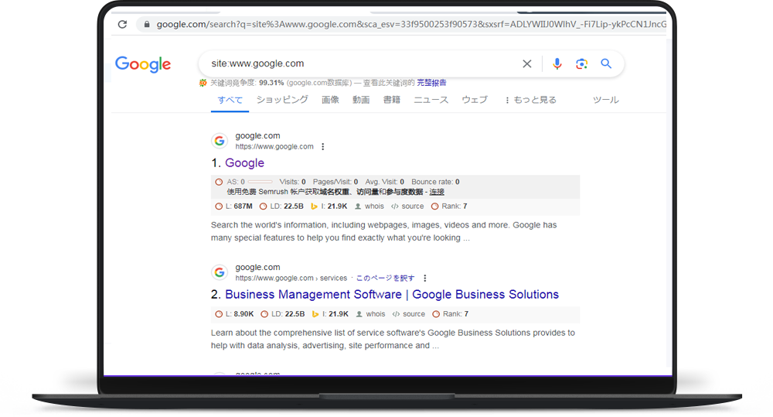Image resolution: width=773 pixels, height=417 pixels.
Task: Click the LD: 22.5B metric in second result
Action: (x=282, y=314)
